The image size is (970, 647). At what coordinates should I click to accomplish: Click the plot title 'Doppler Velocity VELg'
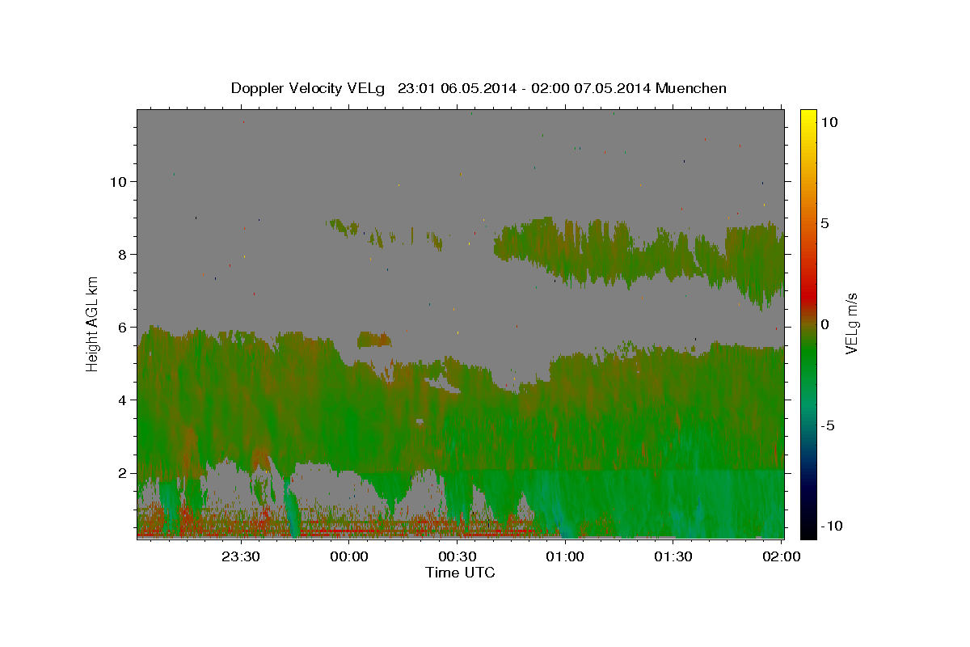(x=310, y=88)
